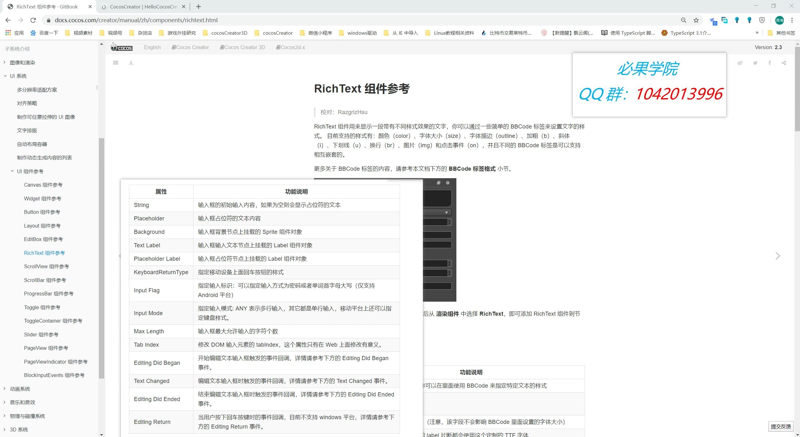
Task: Click the 周海 browser profile avatar
Action: pos(779,20)
